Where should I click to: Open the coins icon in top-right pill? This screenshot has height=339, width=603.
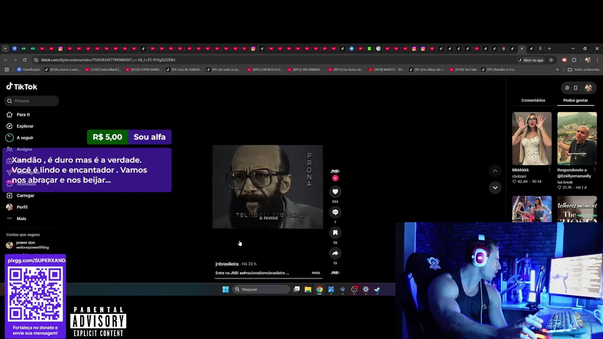pyautogui.click(x=567, y=88)
